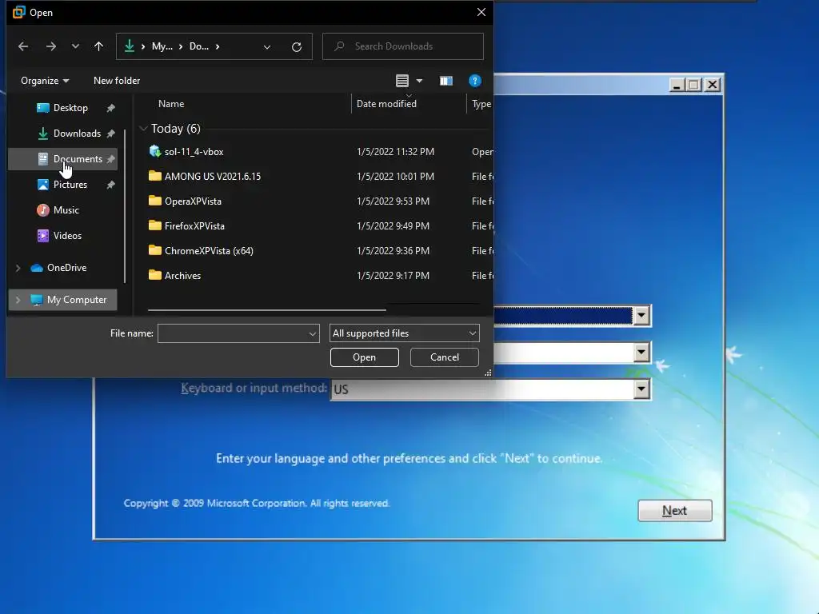Open recent locations chevron
Viewport: 819px width, 614px height.
point(75,46)
